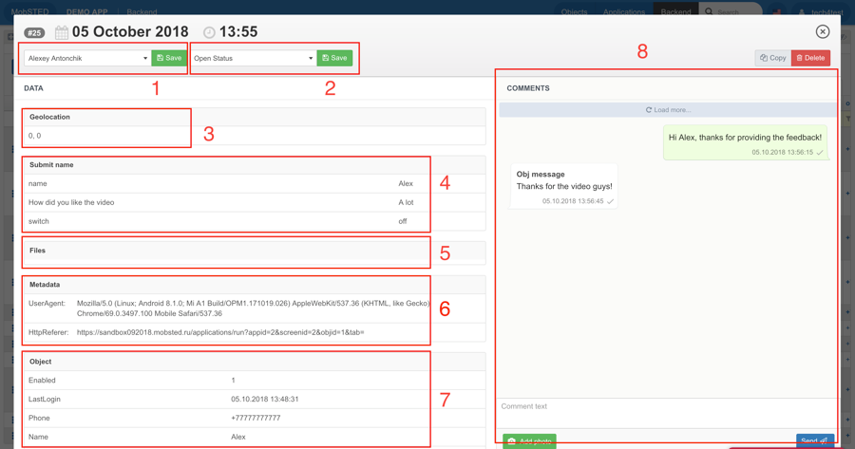The width and height of the screenshot is (855, 449).
Task: Select the Geolocation section header
Action: click(49, 118)
